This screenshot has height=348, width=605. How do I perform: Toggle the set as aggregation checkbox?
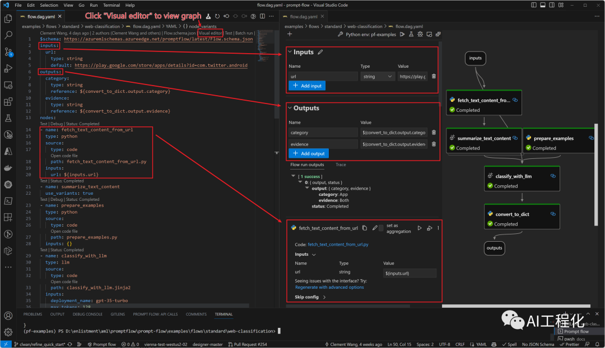coord(381,228)
